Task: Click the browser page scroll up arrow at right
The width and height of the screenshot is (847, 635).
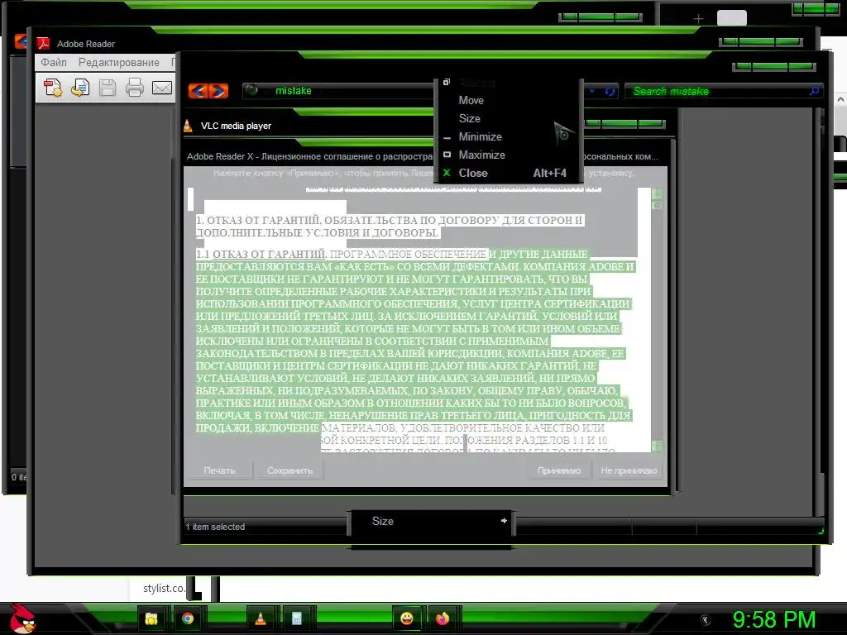Action: tap(840, 100)
